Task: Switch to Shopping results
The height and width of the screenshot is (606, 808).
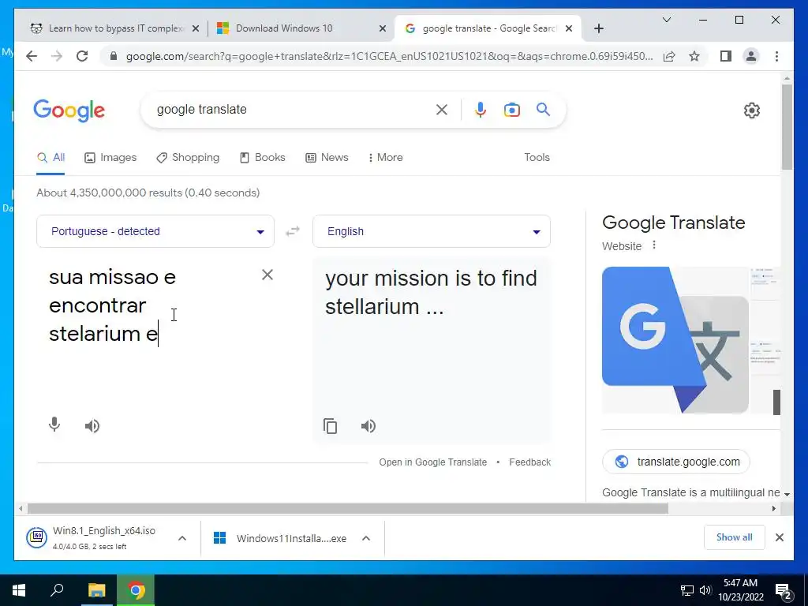Action: (188, 158)
